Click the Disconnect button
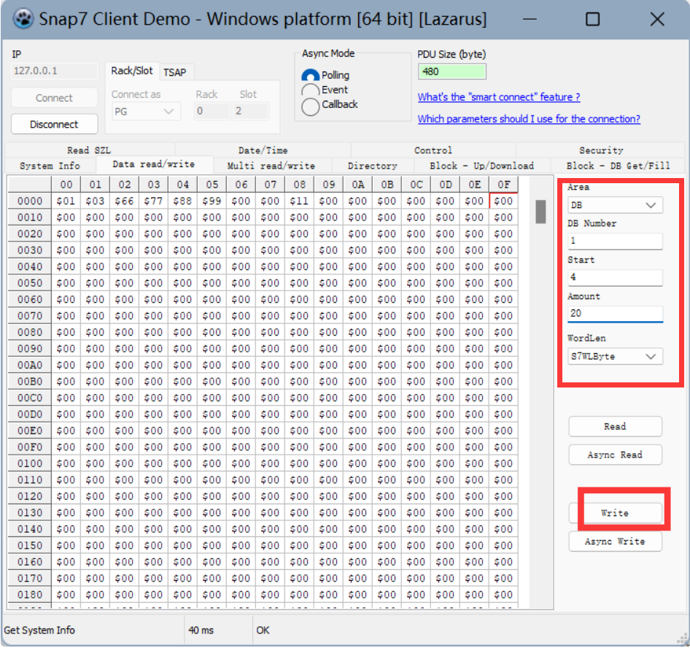This screenshot has height=648, width=690. pos(54,124)
